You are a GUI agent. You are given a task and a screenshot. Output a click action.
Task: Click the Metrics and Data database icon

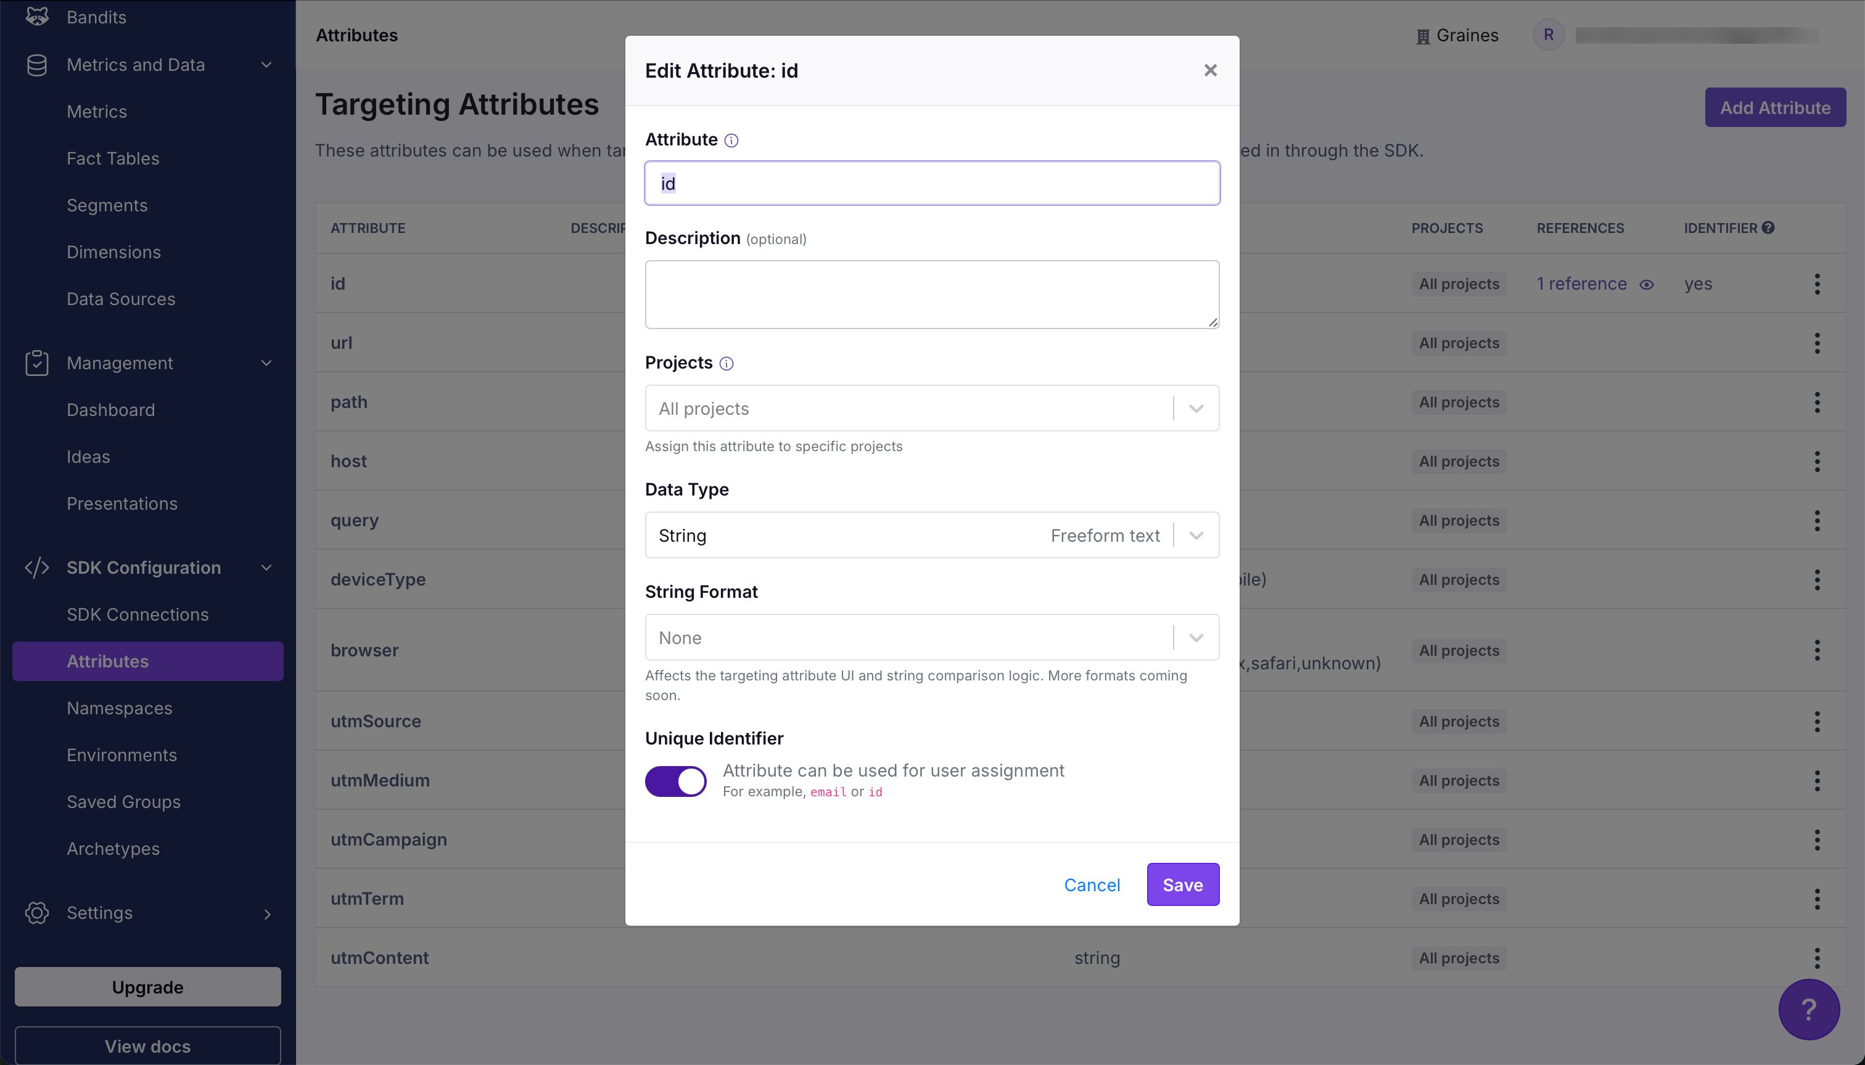tap(38, 65)
